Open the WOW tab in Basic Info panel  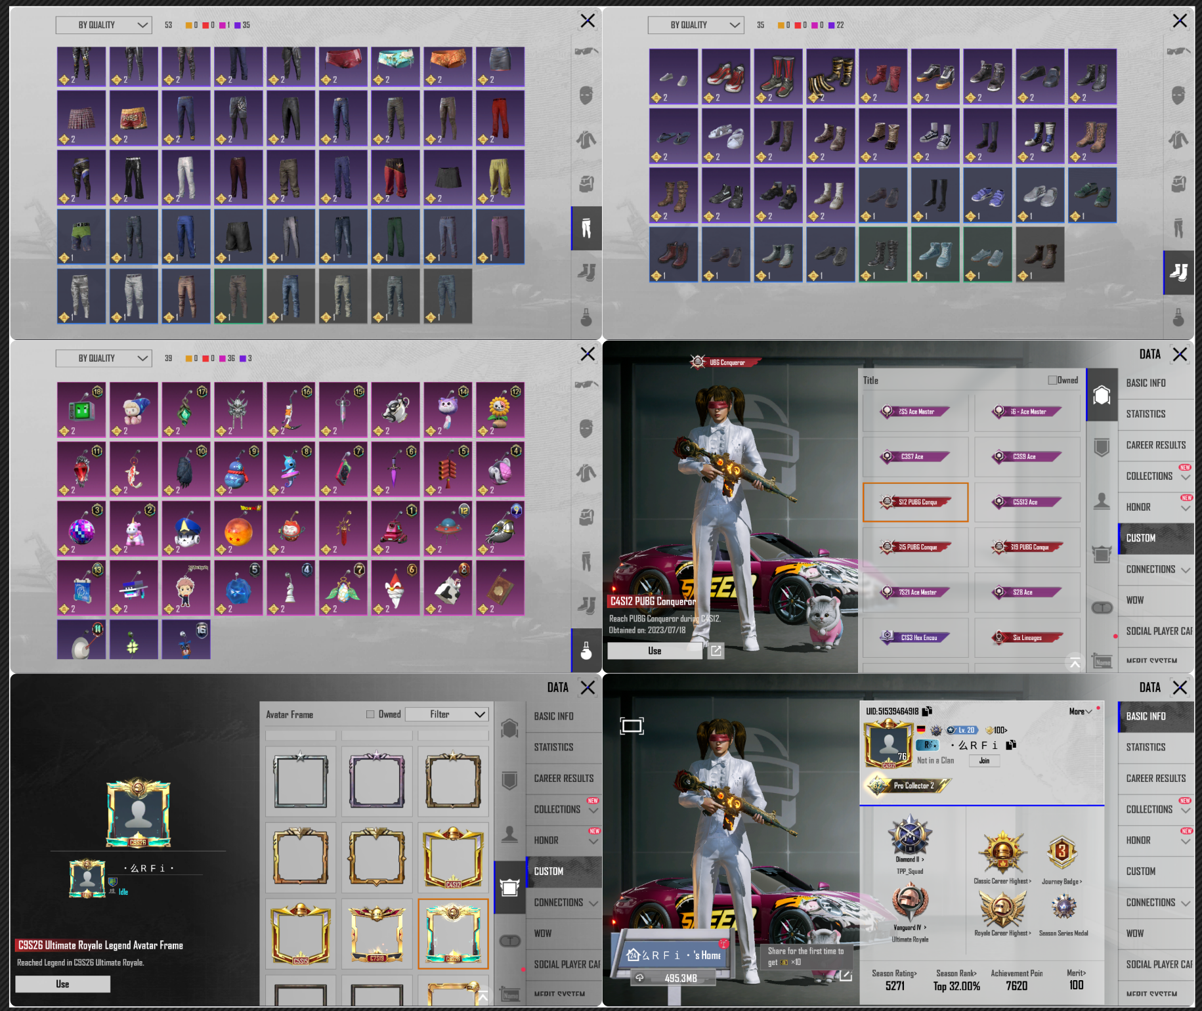coord(1156,934)
